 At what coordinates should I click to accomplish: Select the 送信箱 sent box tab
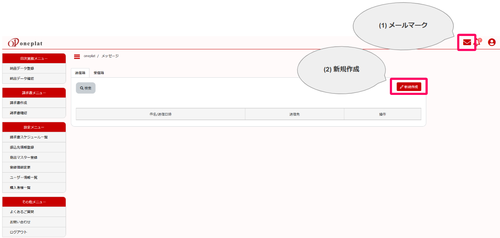point(80,73)
